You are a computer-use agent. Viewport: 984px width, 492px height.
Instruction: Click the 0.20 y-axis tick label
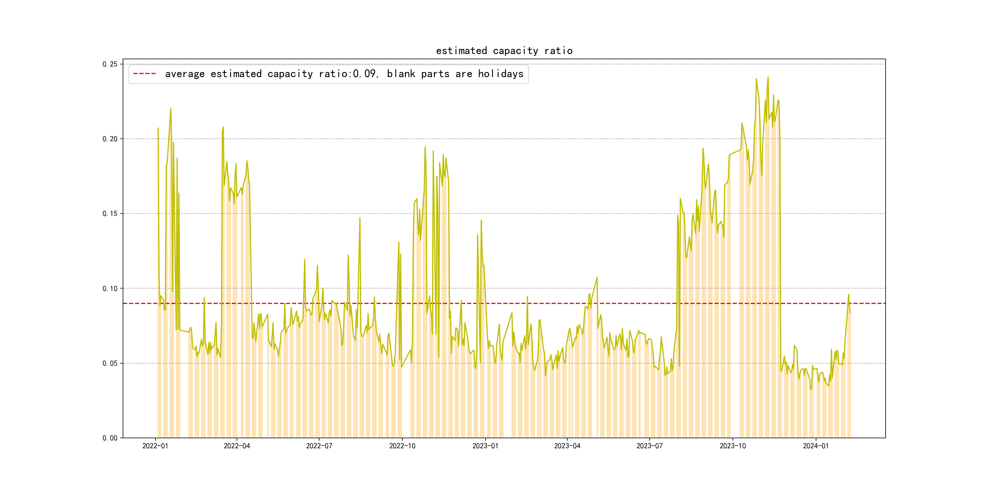point(110,139)
